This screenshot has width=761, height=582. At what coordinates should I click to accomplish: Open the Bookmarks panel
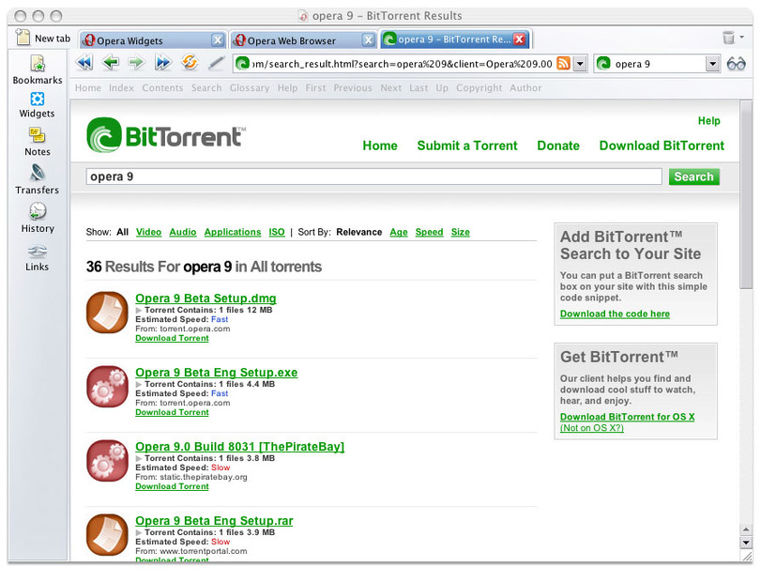pyautogui.click(x=38, y=69)
